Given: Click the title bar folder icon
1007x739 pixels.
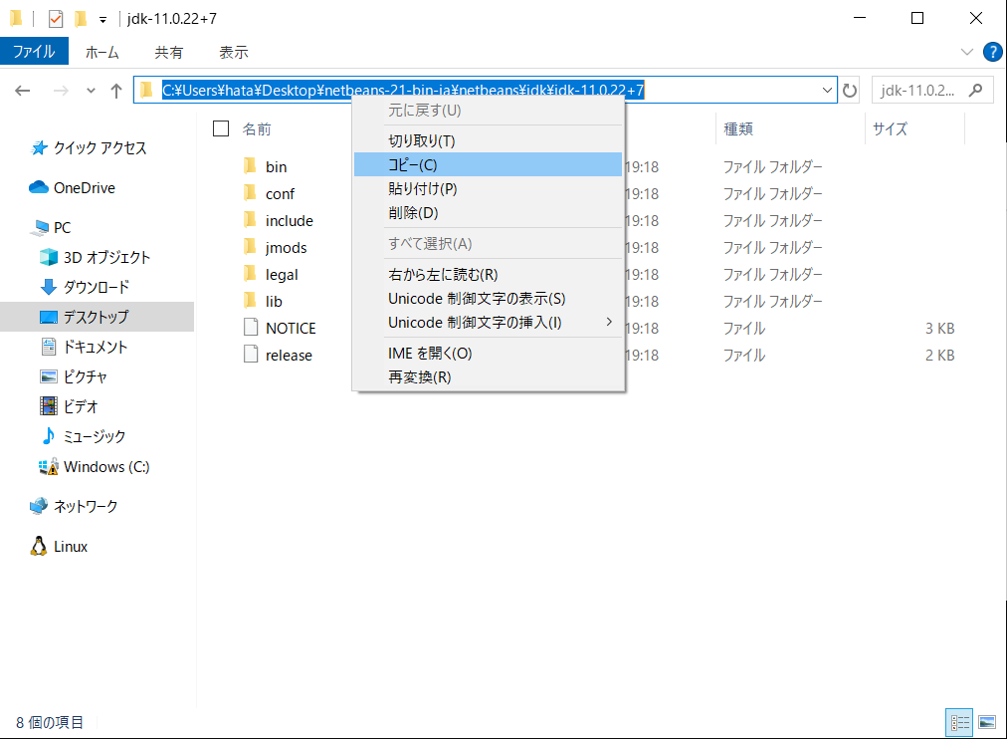Looking at the screenshot, I should click(17, 19).
